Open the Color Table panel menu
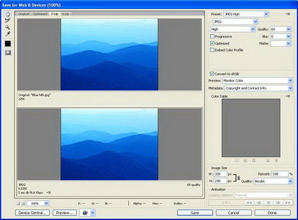298x220 pixels. 288,96
